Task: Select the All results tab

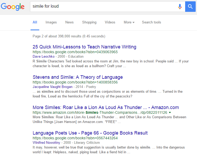Action: pyautogui.click(x=35, y=22)
